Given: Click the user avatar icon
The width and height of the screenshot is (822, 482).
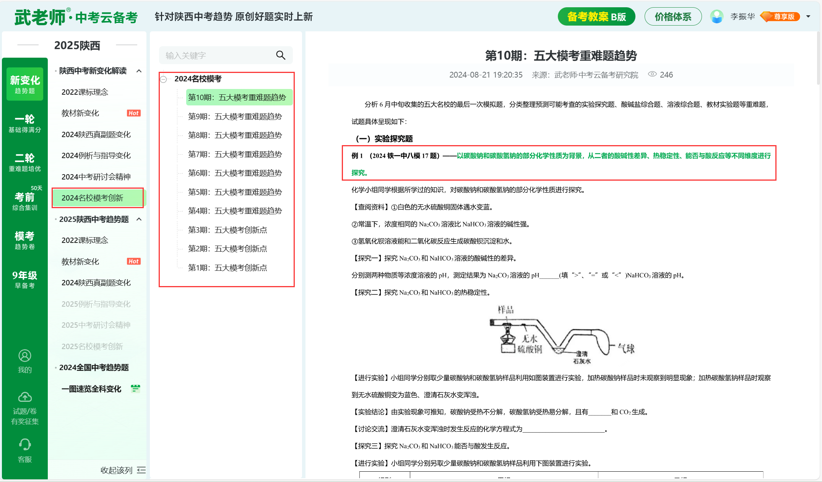Looking at the screenshot, I should (x=717, y=16).
